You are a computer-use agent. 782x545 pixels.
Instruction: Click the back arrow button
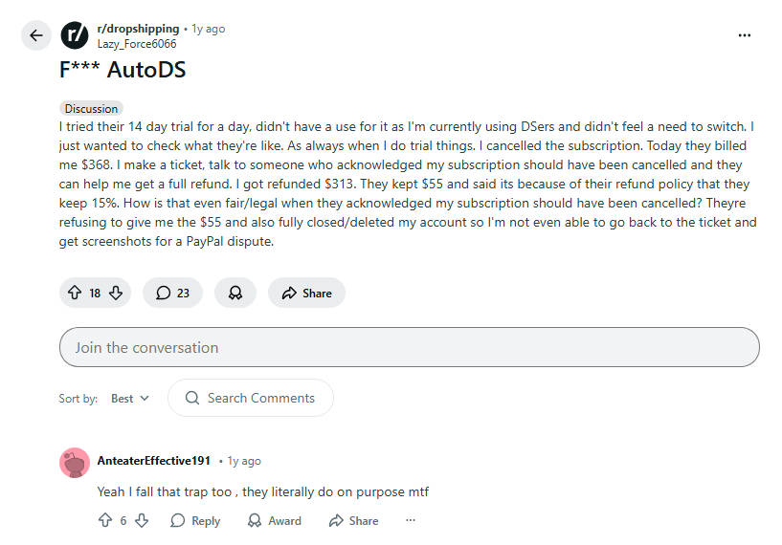[x=36, y=36]
